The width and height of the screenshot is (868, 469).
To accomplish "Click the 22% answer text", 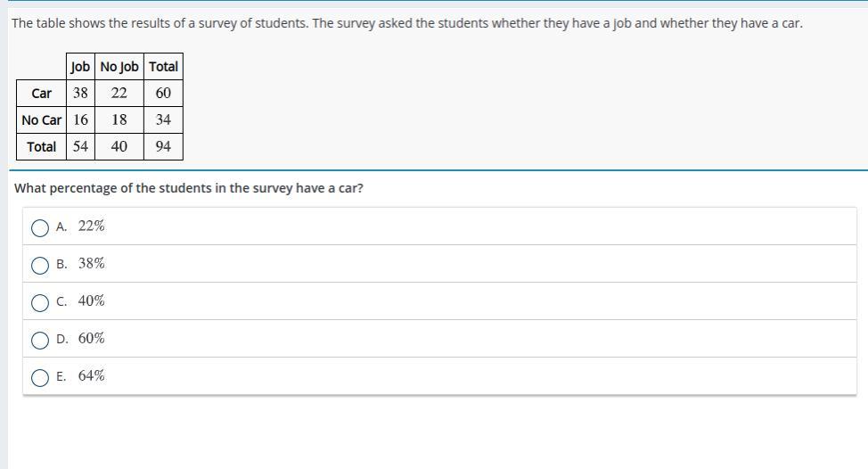I will point(91,226).
